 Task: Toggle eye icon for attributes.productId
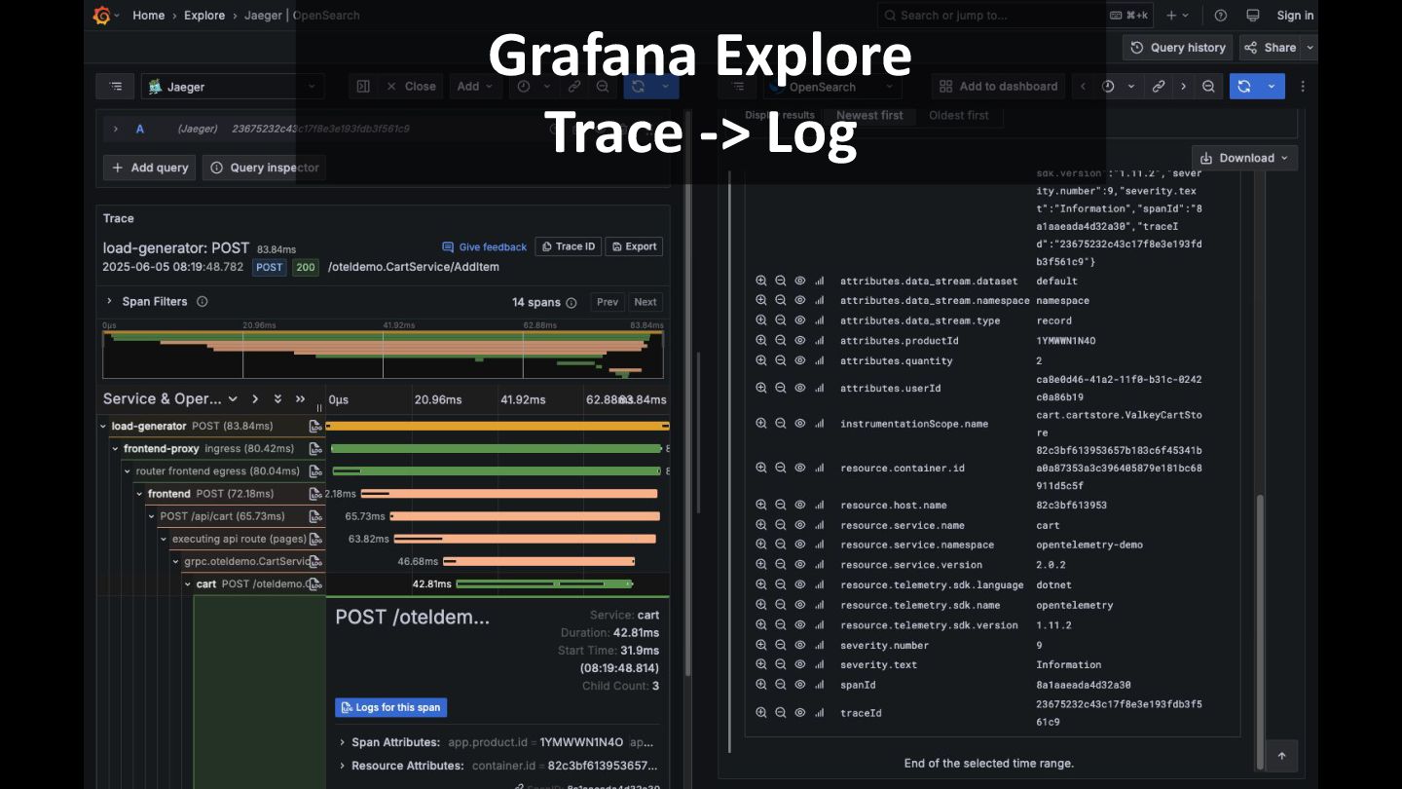[x=799, y=341]
